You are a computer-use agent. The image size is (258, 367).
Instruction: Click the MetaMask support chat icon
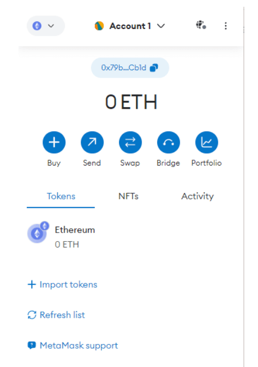click(x=32, y=345)
